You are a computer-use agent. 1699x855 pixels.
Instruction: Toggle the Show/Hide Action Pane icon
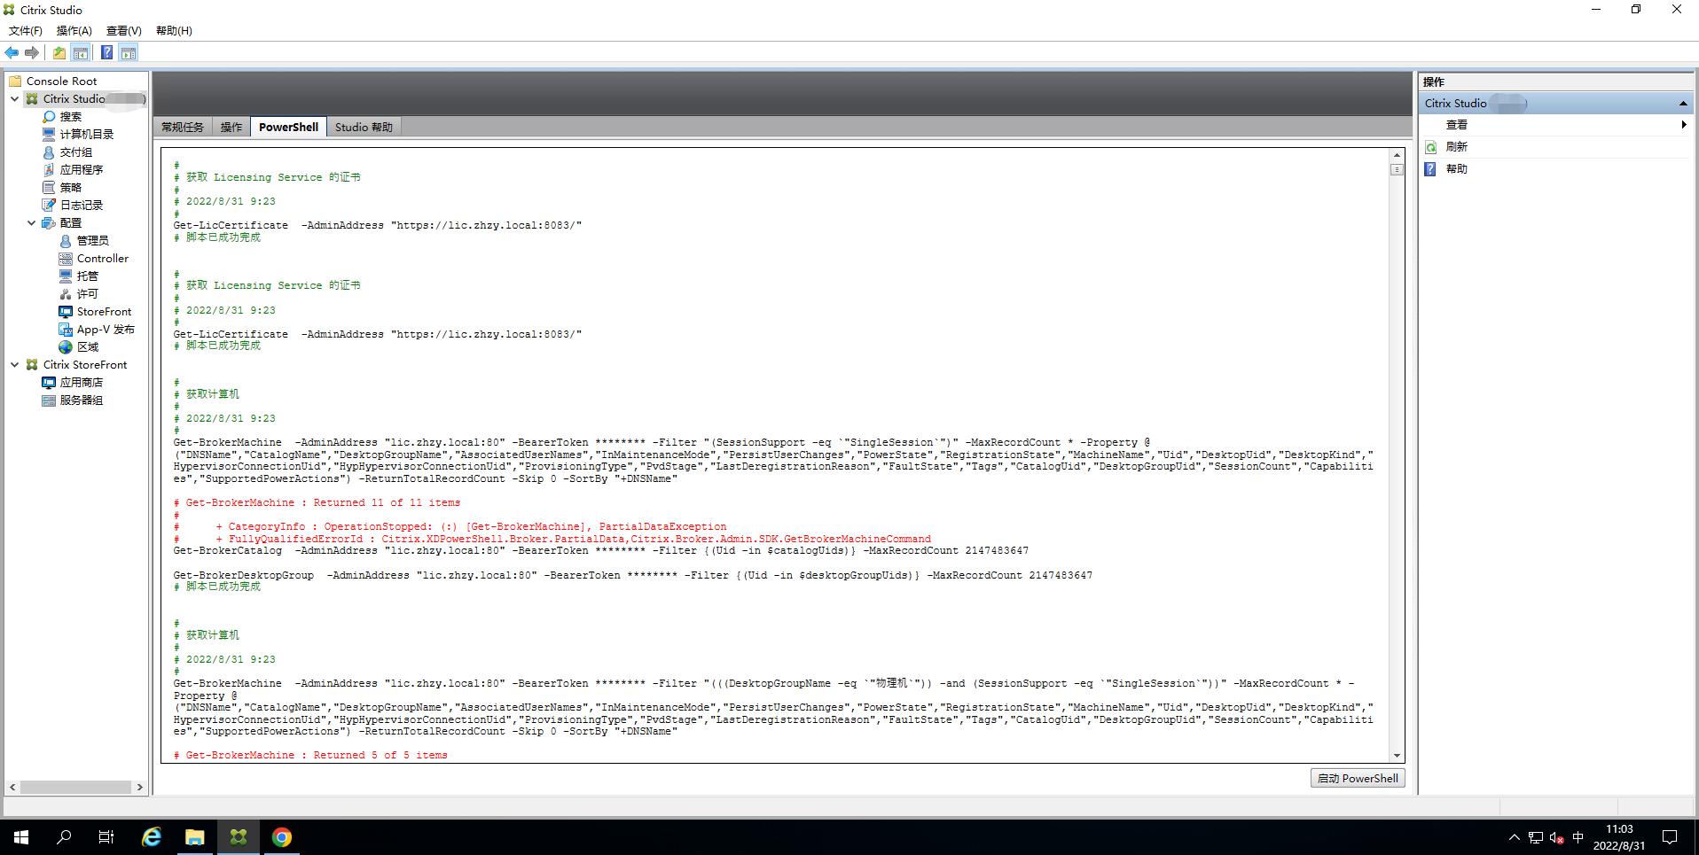click(129, 52)
